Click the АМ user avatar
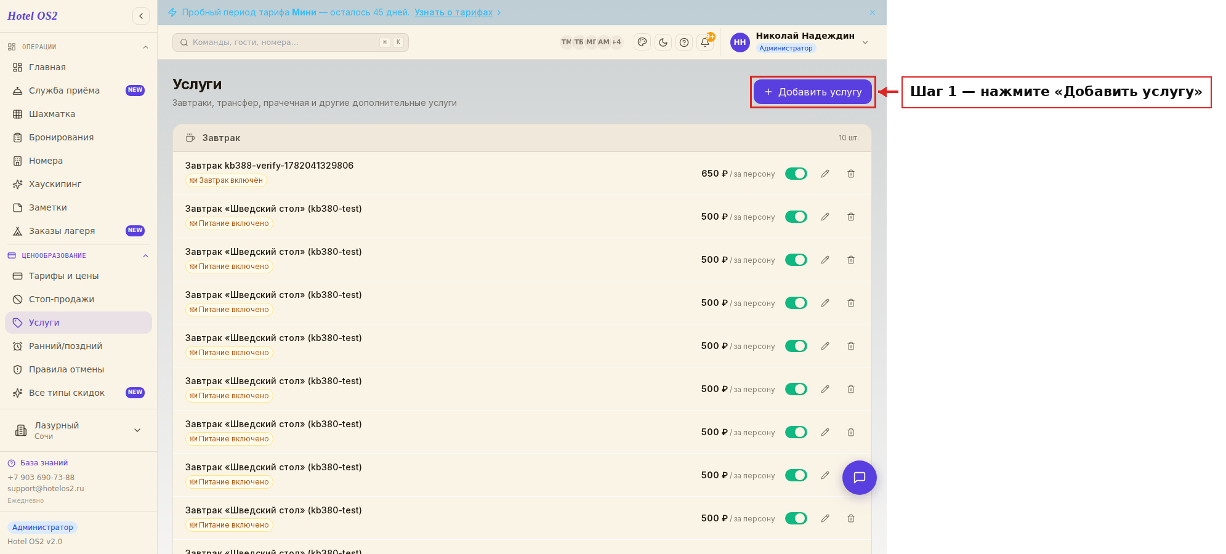The image size is (1226, 554). (x=603, y=42)
